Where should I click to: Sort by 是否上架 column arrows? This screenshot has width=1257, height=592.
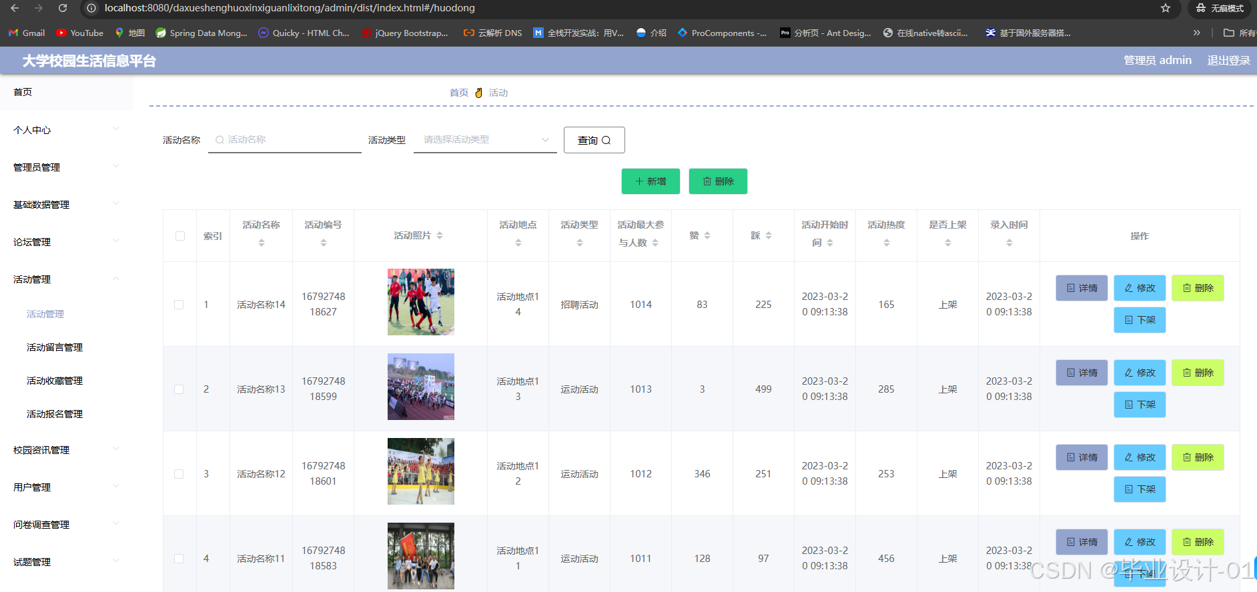coord(948,243)
